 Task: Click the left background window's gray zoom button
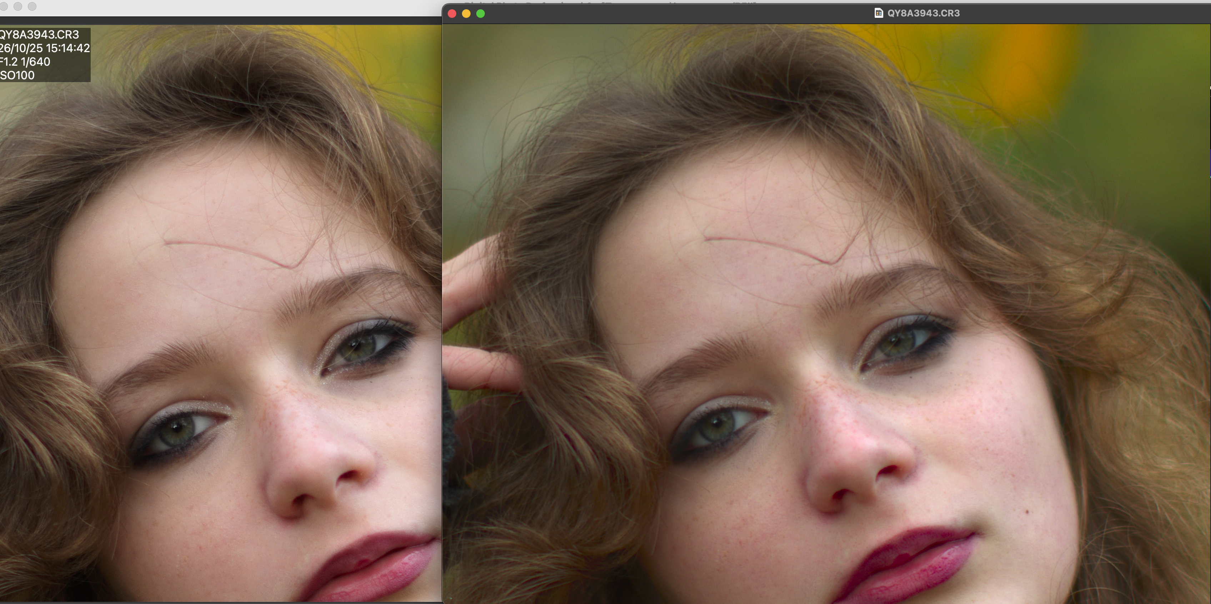click(x=32, y=6)
